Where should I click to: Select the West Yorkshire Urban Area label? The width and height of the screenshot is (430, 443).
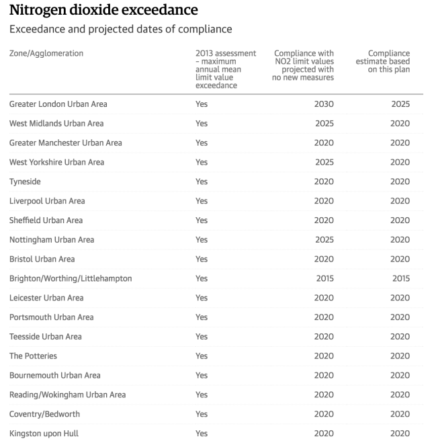56,163
